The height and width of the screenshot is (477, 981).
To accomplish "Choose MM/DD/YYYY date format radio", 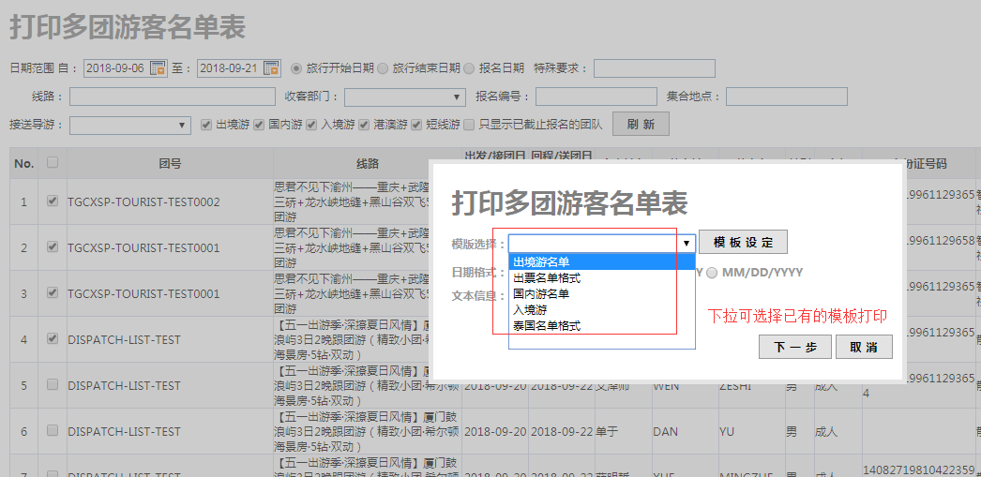I will coord(713,273).
